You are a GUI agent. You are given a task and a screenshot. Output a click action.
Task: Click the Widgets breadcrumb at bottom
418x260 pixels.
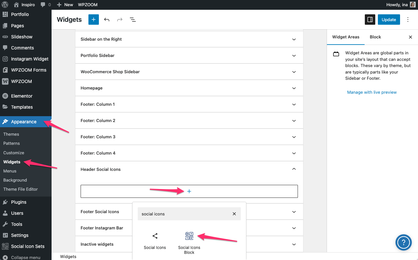click(x=68, y=256)
